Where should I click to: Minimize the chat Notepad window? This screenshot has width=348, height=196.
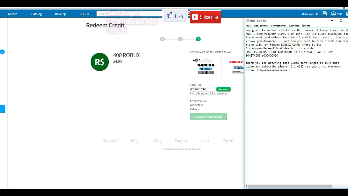[332, 21]
